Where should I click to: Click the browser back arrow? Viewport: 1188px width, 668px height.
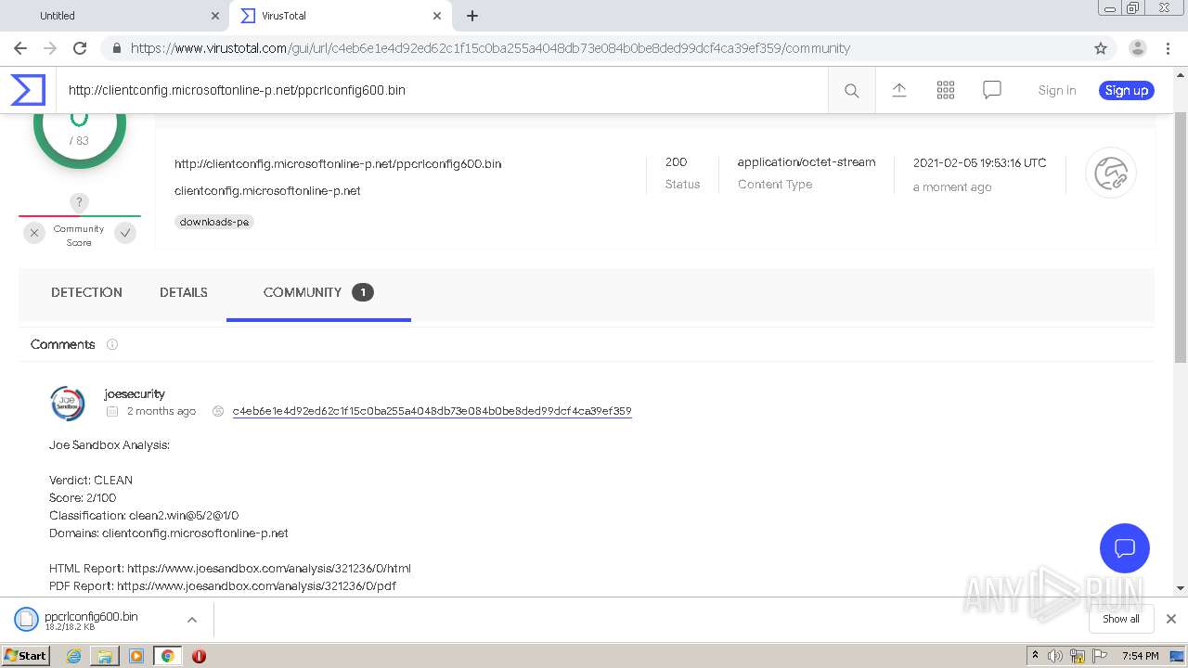point(20,48)
